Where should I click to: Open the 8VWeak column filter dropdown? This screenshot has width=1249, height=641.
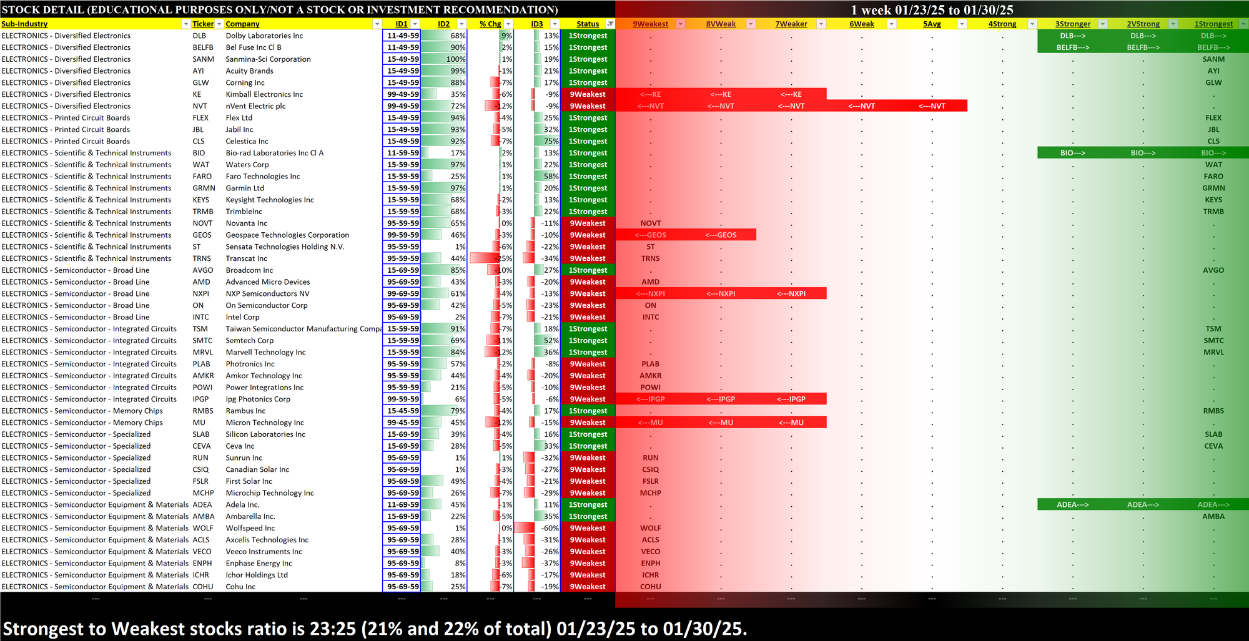coord(751,24)
